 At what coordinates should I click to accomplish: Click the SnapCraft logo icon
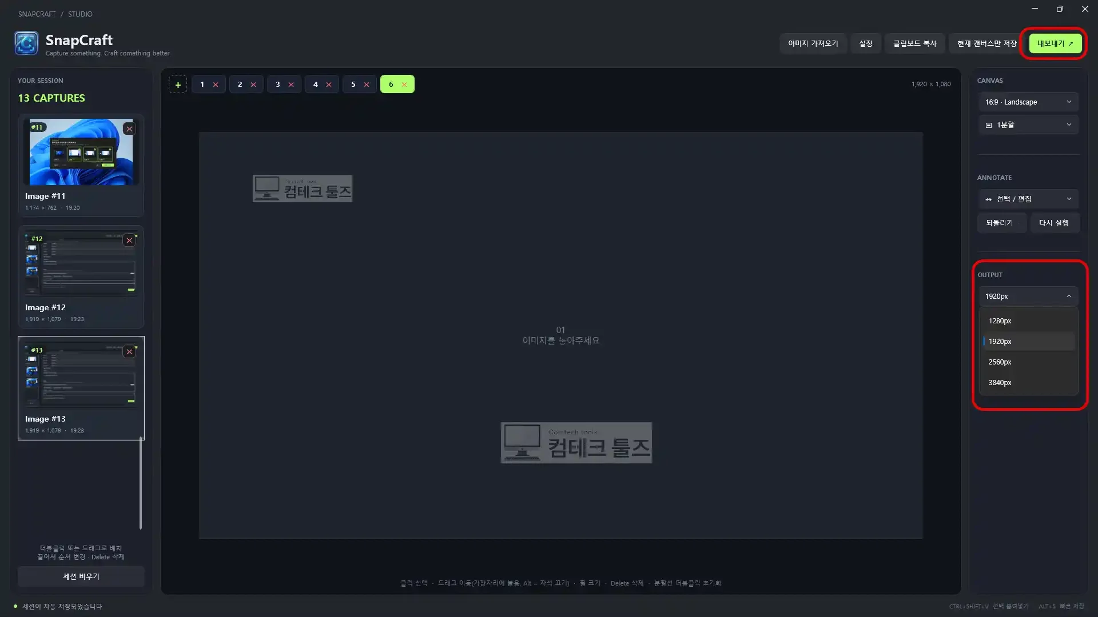tap(26, 43)
